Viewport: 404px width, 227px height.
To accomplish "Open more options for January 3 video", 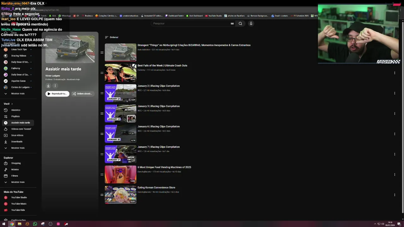I will point(395,113).
